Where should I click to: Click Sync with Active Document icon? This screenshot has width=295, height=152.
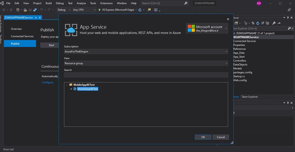pyautogui.click(x=253, y=23)
